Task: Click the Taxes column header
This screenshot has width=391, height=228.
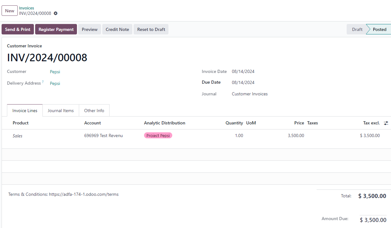Action: tap(312, 123)
